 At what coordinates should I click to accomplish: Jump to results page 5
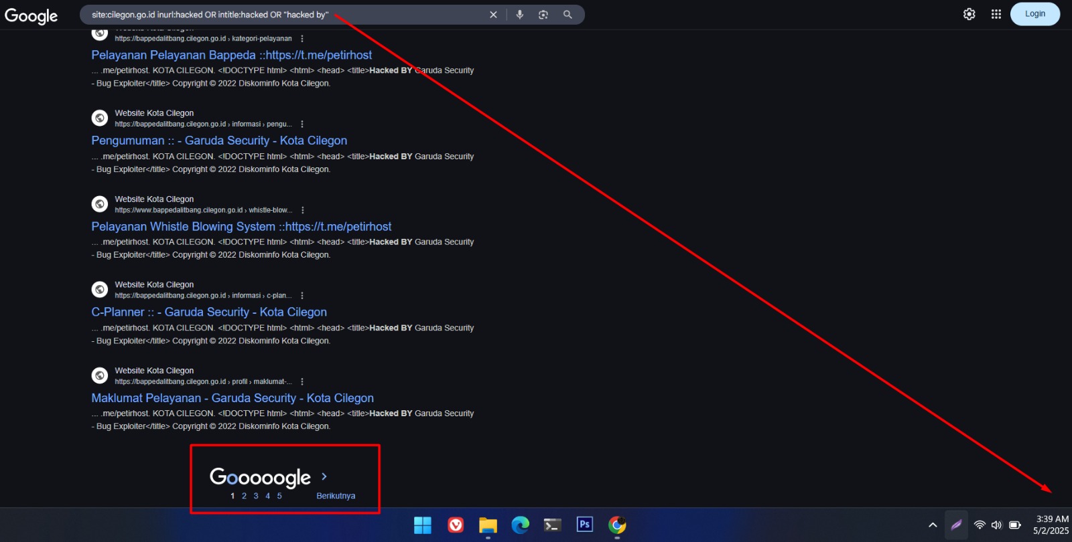279,496
